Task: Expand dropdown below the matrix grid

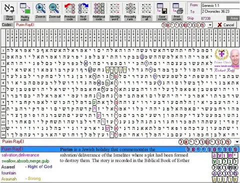Action: point(237,142)
